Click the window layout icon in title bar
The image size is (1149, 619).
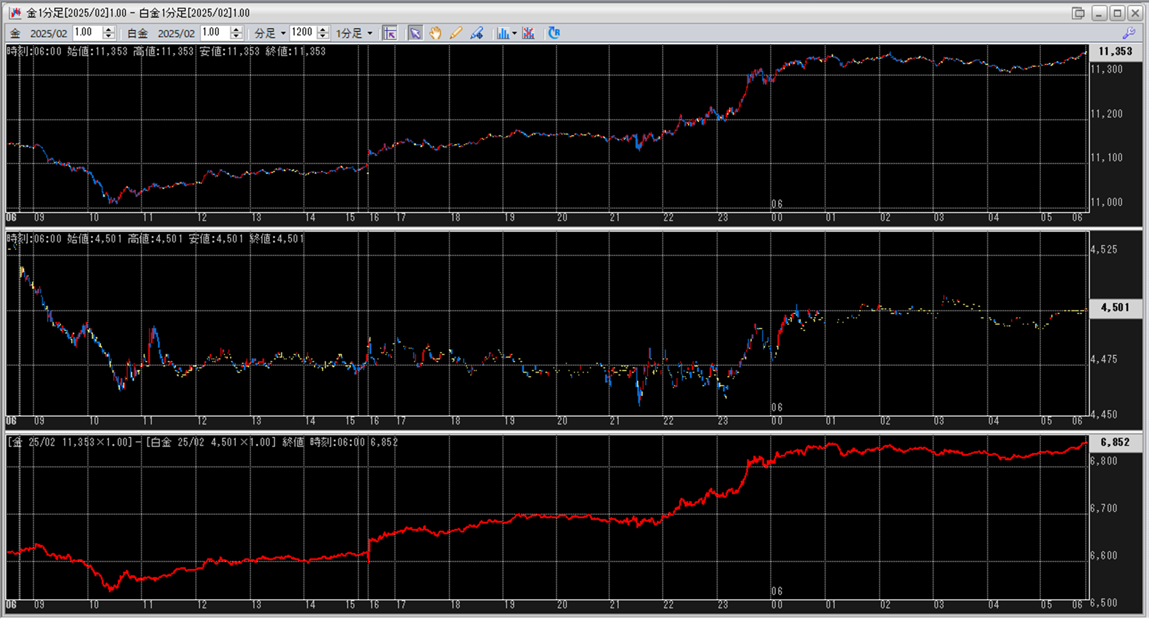coord(1078,13)
